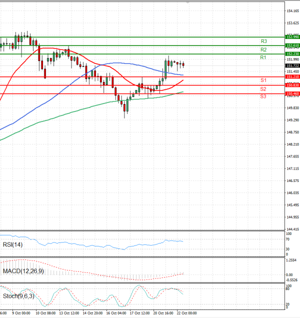Click the R1 resistance level label
This screenshot has width=300, height=318.
click(x=262, y=58)
